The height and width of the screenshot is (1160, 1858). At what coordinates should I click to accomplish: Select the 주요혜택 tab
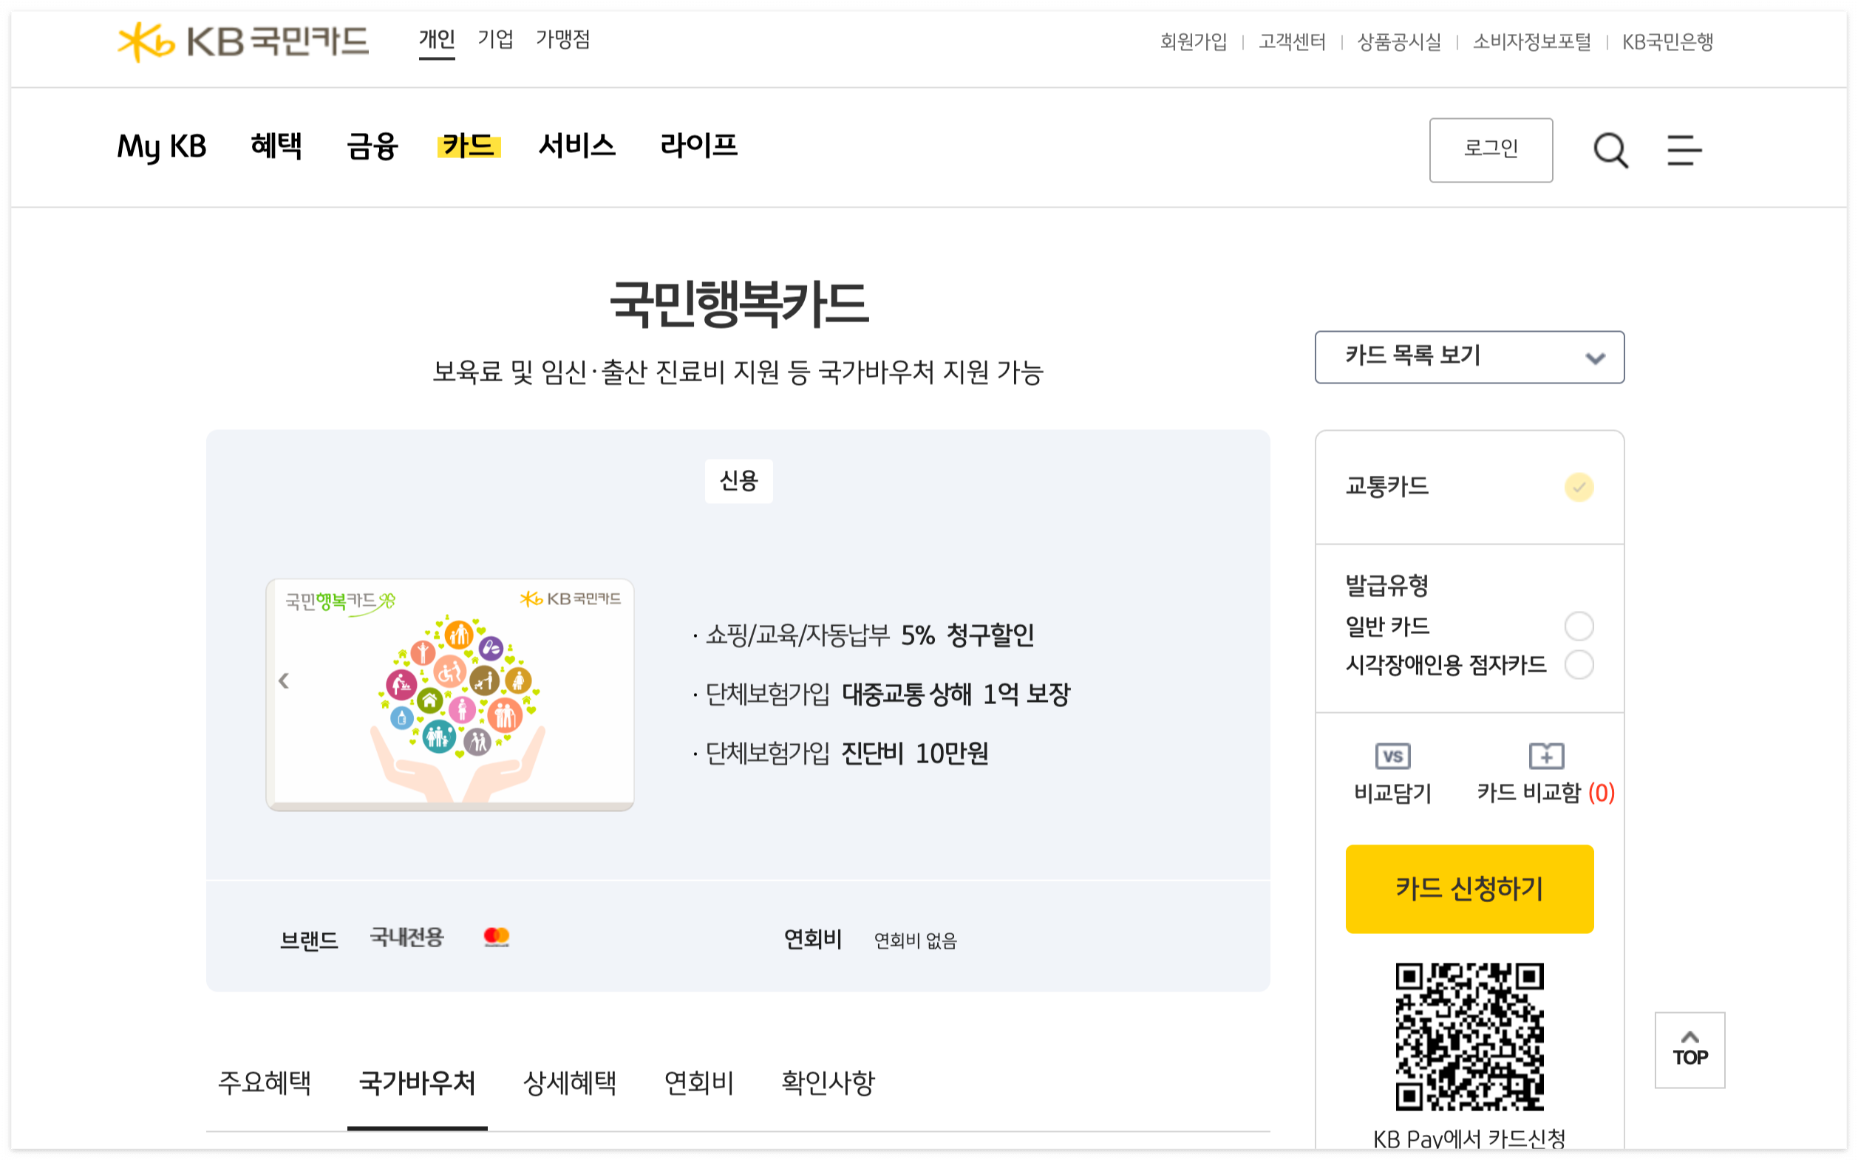(x=264, y=1082)
